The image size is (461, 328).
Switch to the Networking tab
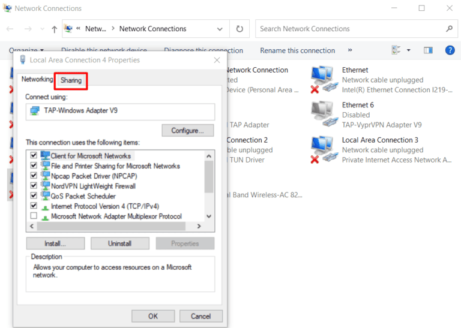(37, 79)
